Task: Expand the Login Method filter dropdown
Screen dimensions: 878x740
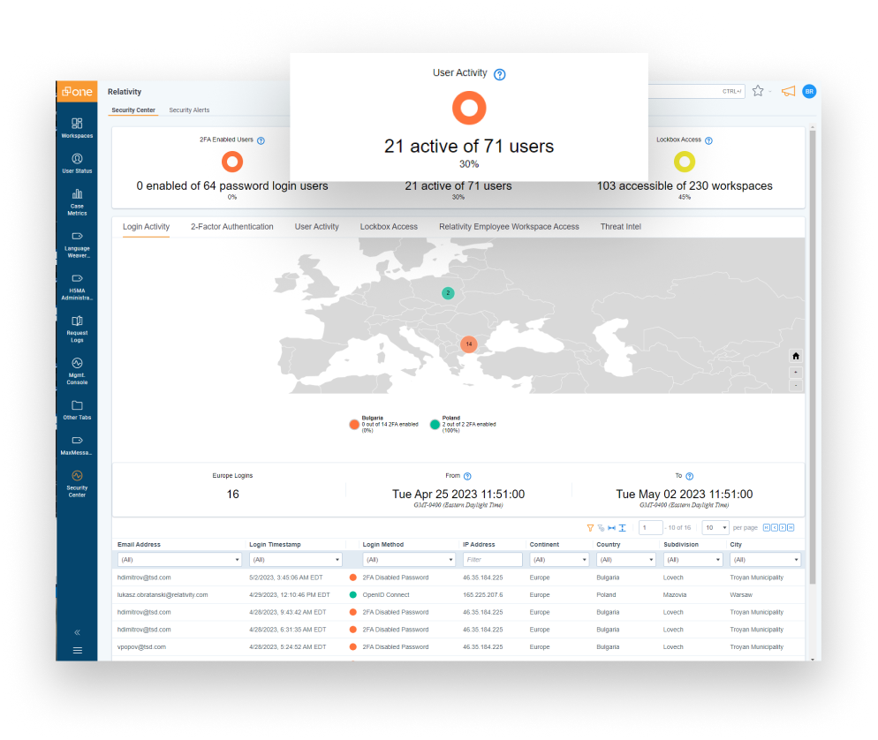Action: (409, 560)
